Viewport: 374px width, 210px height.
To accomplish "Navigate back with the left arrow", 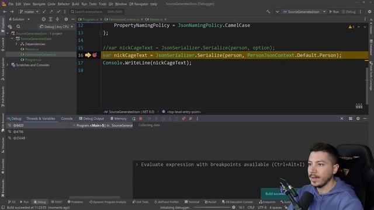I will pyautogui.click(x=5, y=12).
